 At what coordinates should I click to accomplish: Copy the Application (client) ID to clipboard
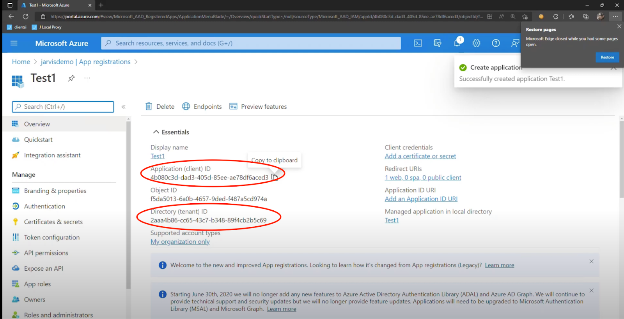(x=275, y=177)
